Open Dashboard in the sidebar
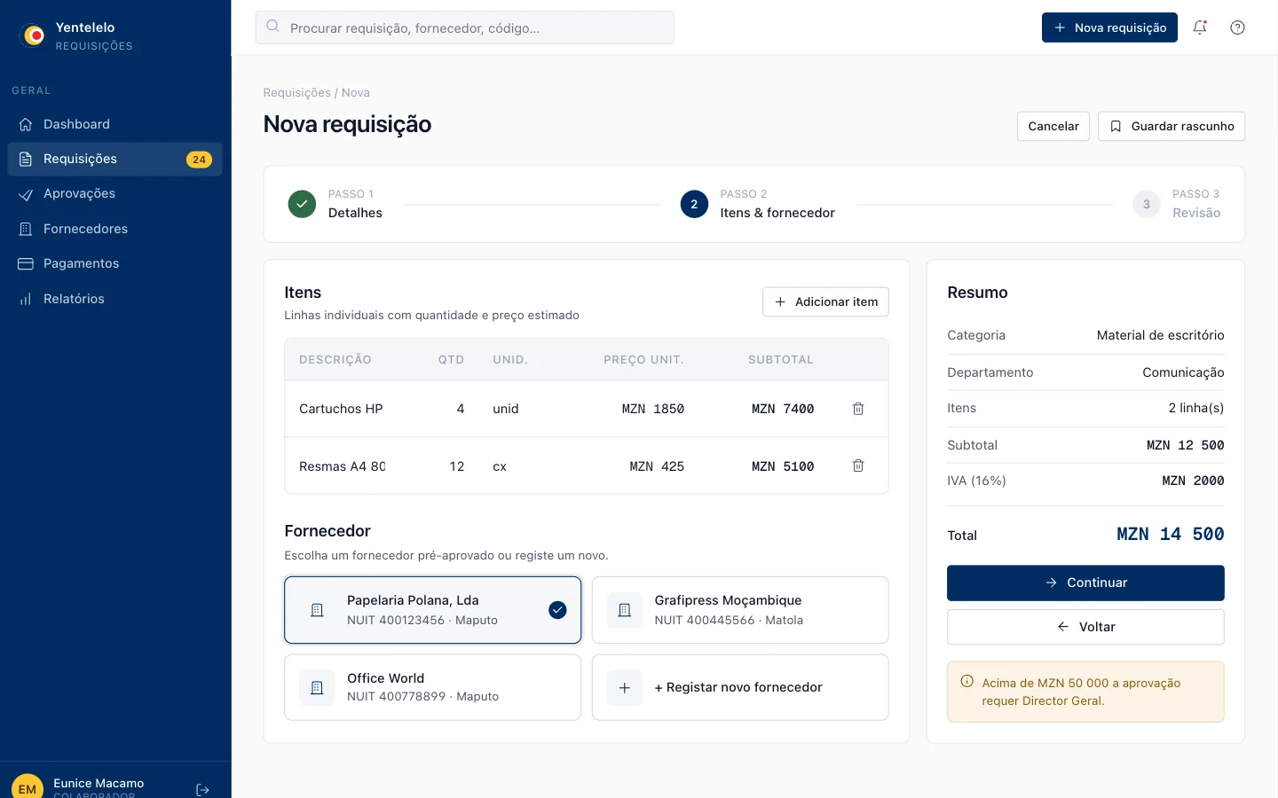 point(114,124)
